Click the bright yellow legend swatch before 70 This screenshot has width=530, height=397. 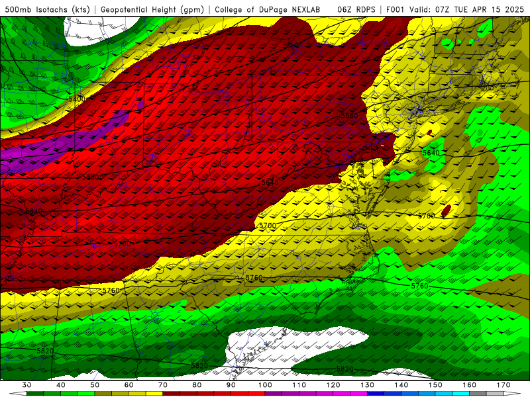coord(154,394)
